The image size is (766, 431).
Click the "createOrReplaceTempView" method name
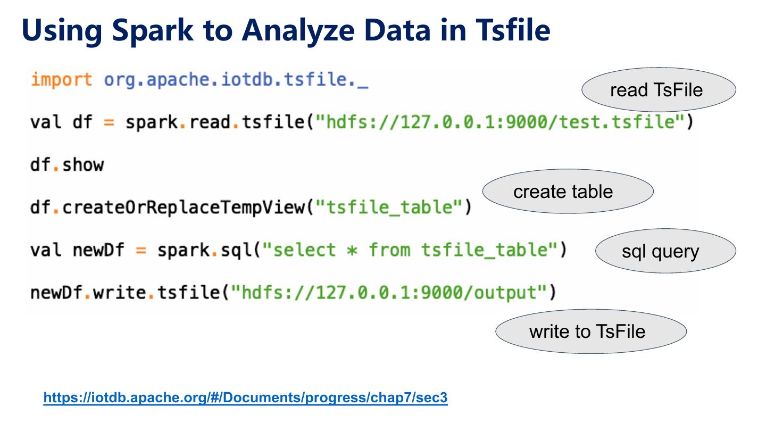[x=184, y=208]
